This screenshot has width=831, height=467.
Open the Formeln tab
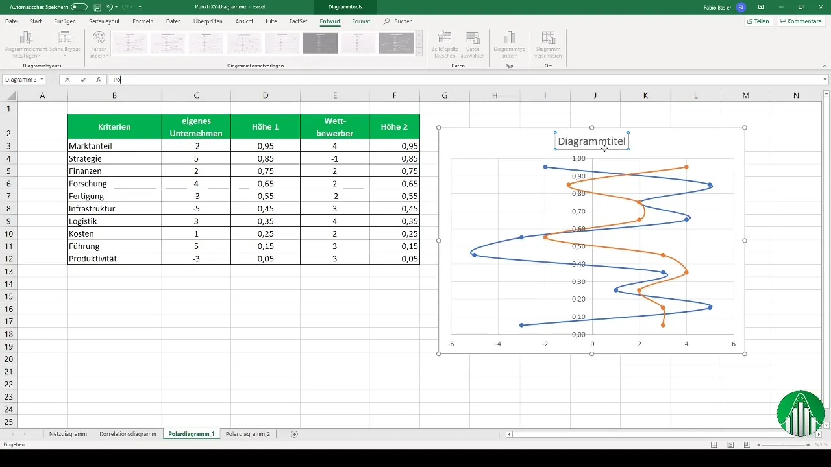(x=143, y=21)
